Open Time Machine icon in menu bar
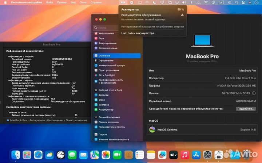262x163 pixels. point(230,2)
